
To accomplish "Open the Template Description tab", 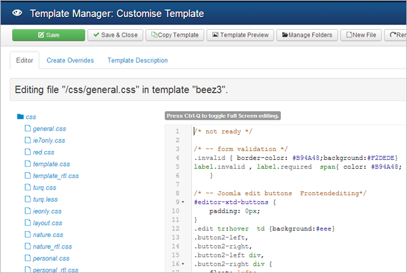I will point(138,61).
